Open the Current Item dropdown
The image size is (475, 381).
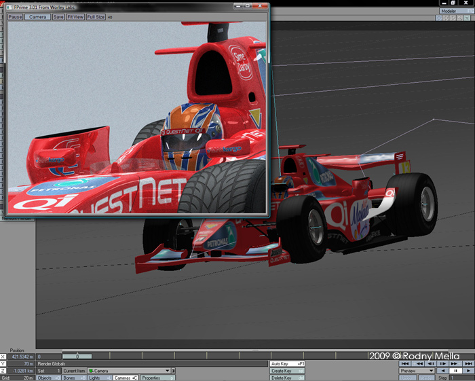coord(128,371)
